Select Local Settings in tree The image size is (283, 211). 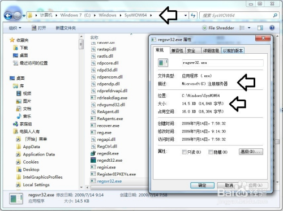33,185
